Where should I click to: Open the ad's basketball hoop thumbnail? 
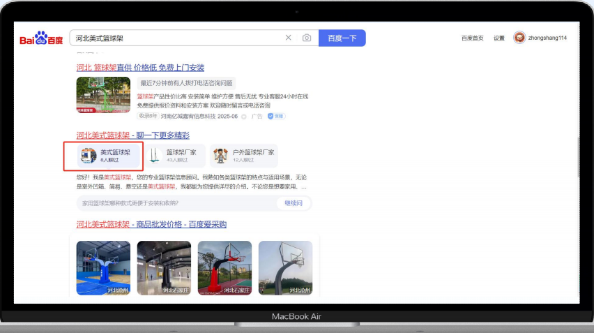103,95
